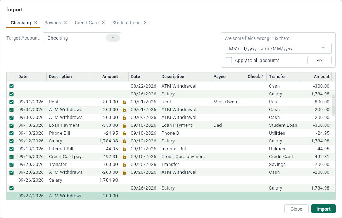Image resolution: width=342 pixels, height=218 pixels.
Task: Uncheck the 08/22/2026 ATM Withdrawal row checkbox
Action: [x=11, y=86]
